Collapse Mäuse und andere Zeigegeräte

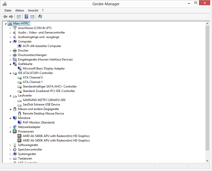[x=11, y=109]
